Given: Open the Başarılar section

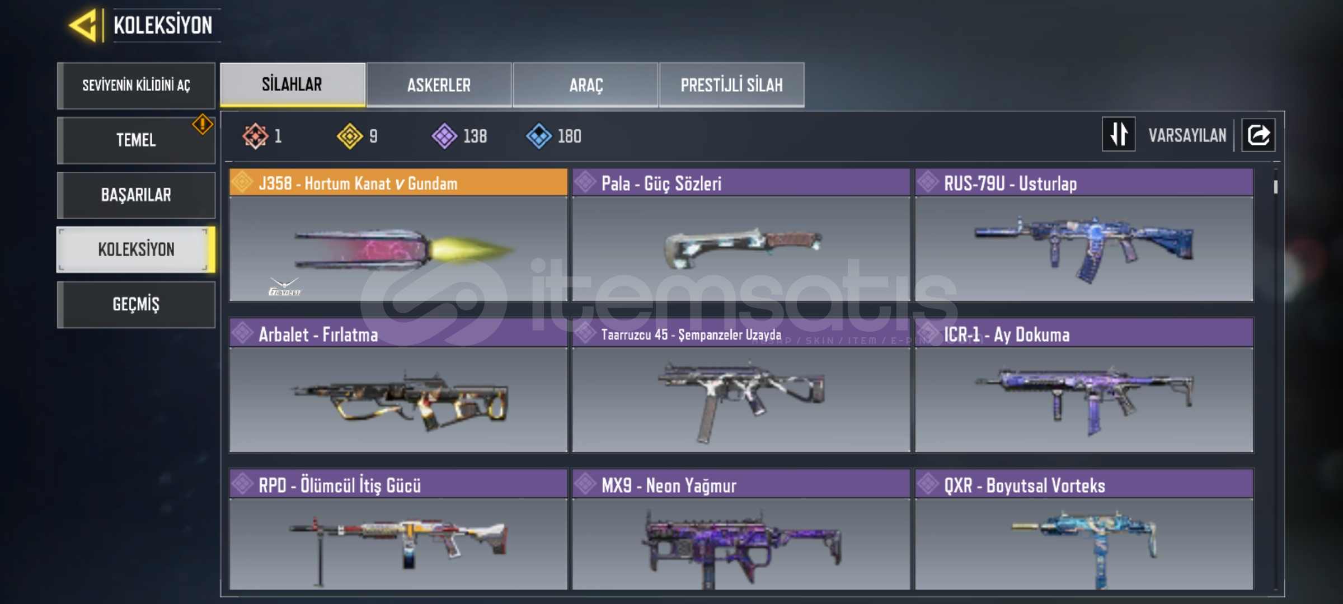Looking at the screenshot, I should [136, 195].
